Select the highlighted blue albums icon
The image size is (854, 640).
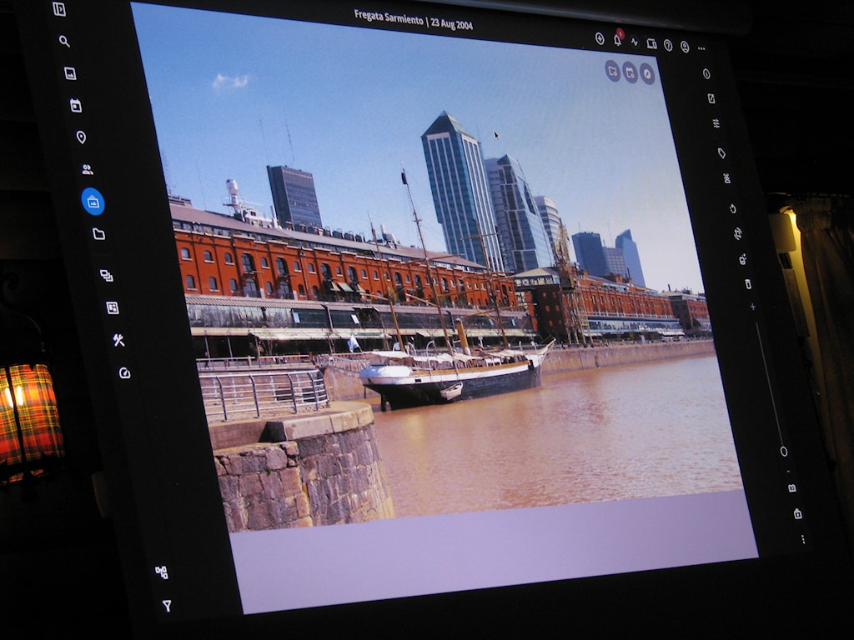pos(93,202)
